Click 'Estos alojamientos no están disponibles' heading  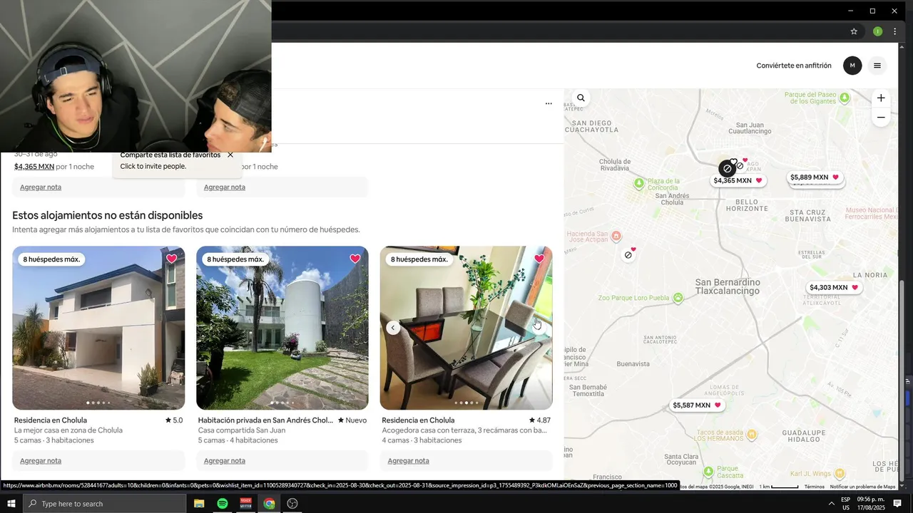(108, 215)
